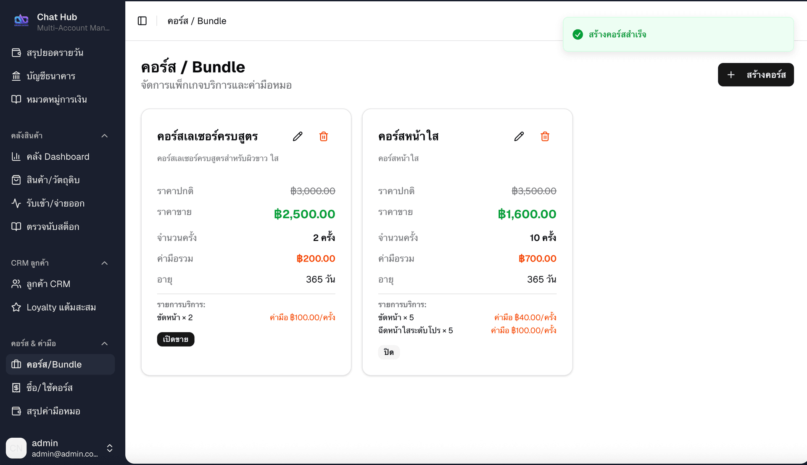
Task: Delete the คอร์สเลเซอร์ครบสูตร course trash icon
Action: pyautogui.click(x=324, y=136)
